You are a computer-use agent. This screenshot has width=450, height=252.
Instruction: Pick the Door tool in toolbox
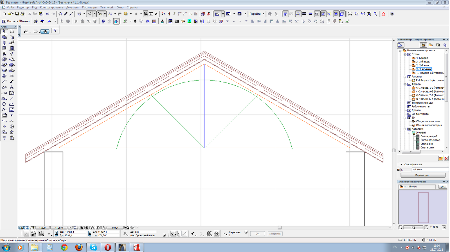[12, 48]
